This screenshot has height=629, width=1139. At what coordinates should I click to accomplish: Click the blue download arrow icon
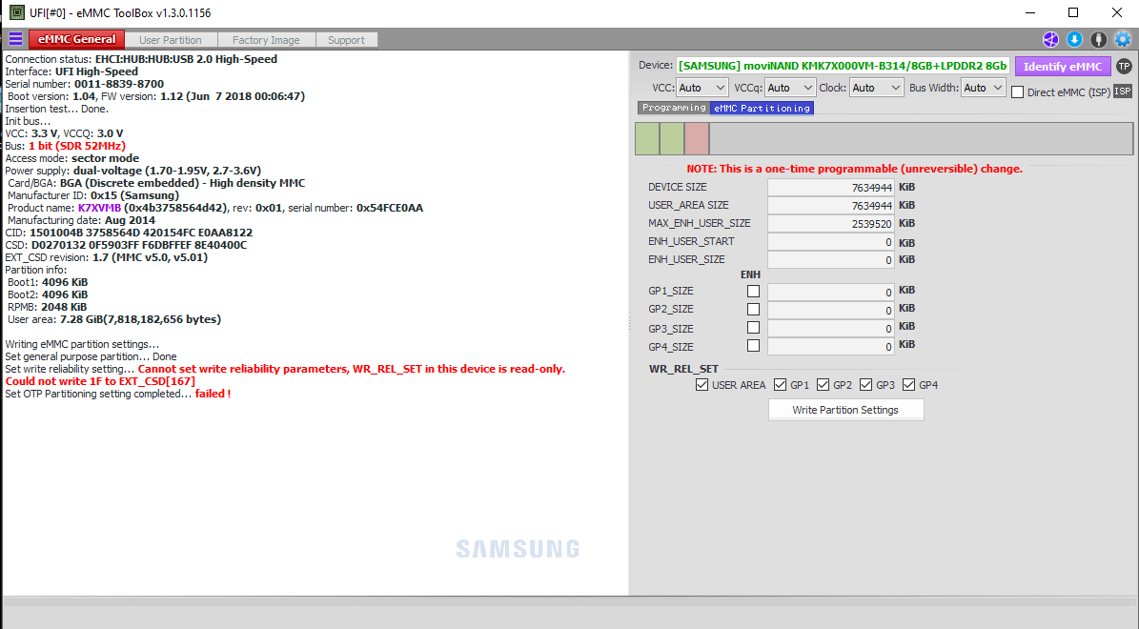coord(1074,39)
